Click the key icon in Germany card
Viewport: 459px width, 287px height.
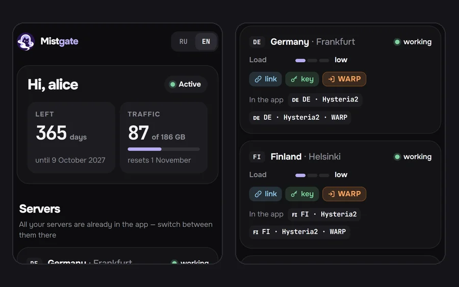tap(294, 79)
